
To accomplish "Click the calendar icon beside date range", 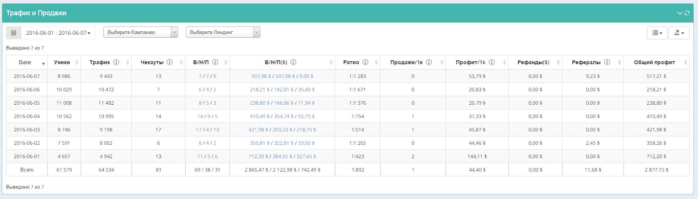I will [x=14, y=33].
